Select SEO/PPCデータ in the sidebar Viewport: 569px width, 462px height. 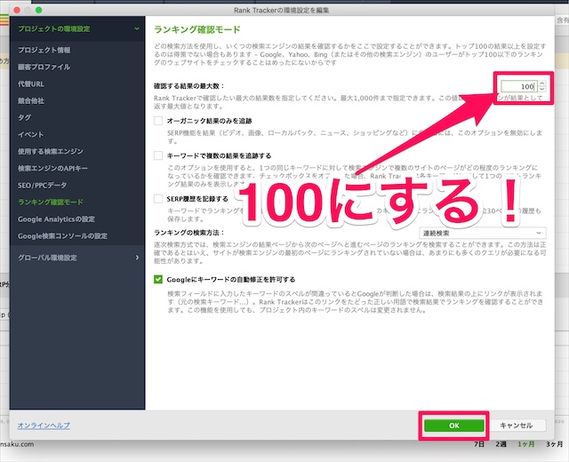coord(42,186)
